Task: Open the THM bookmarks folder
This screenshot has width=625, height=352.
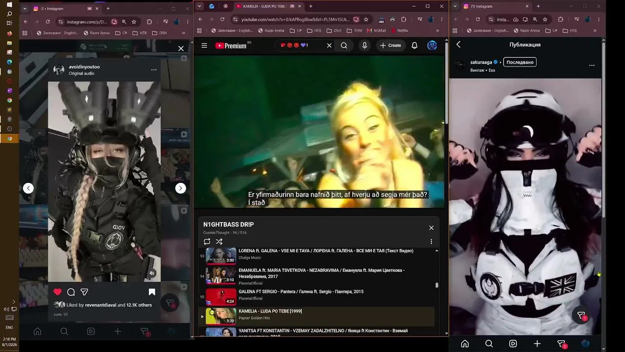Action: coord(354,30)
